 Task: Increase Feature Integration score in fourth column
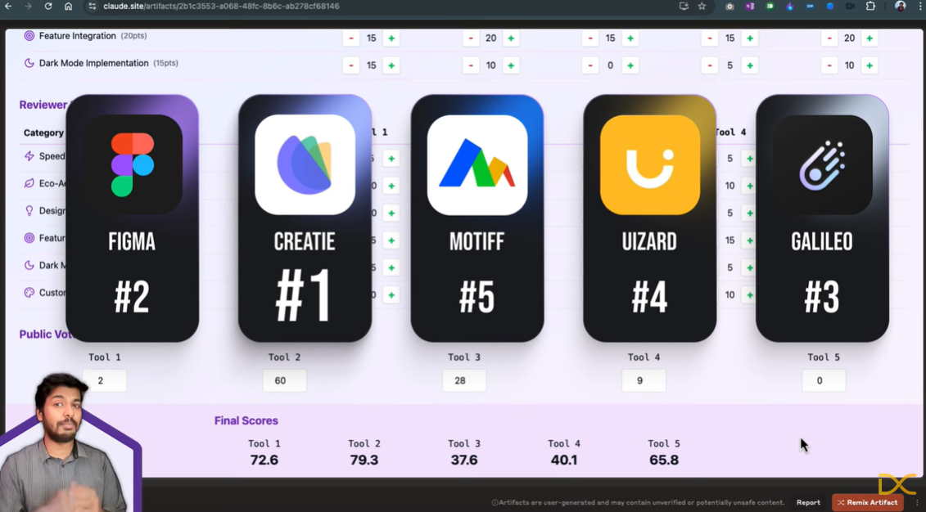click(x=750, y=38)
